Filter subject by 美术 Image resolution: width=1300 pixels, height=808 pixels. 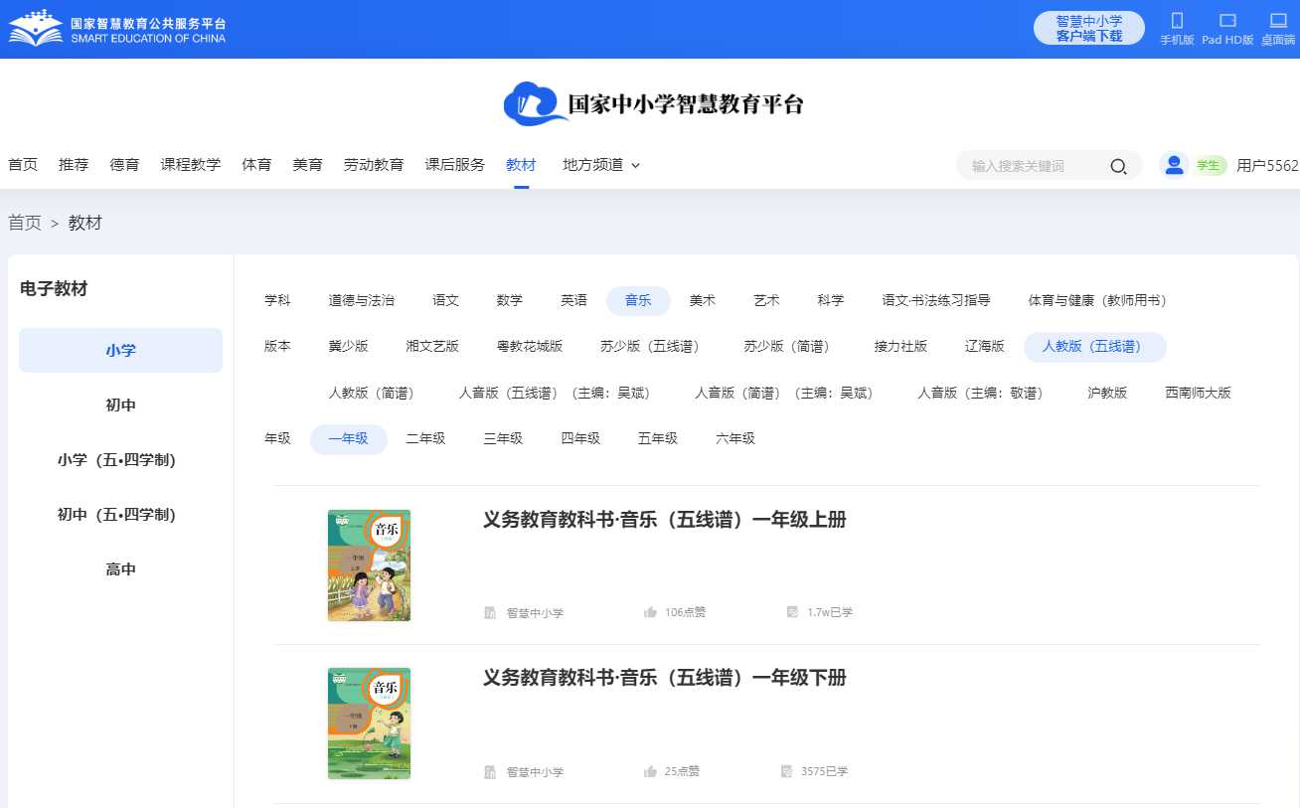click(x=703, y=300)
